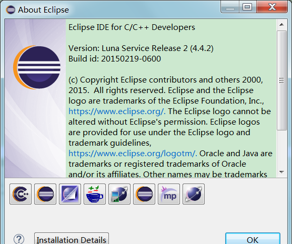
Task: Click the large Eclipse logo image
Action: click(x=37, y=67)
